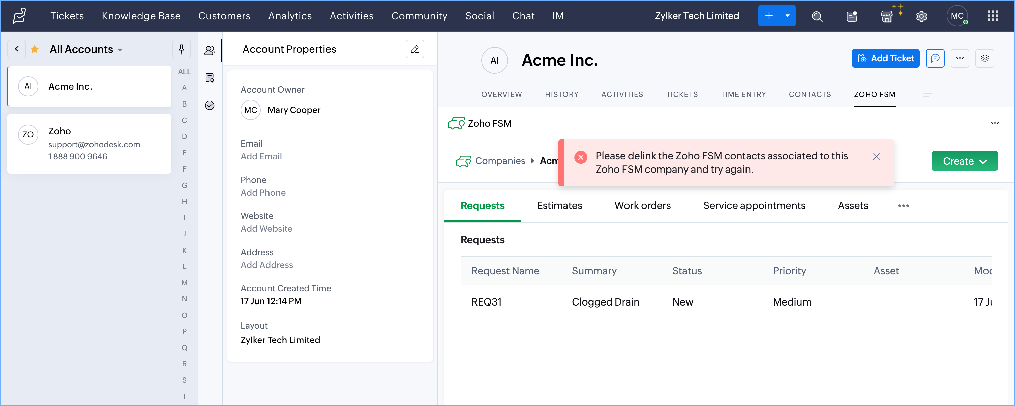Expand the All Accounts view dropdown
This screenshot has width=1015, height=406.
(x=120, y=50)
